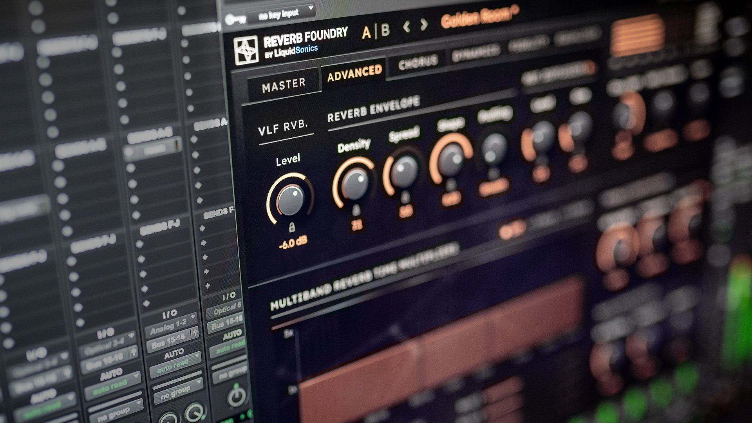This screenshot has width=752, height=423.
Task: Open the DYNAMICS tab
Action: pos(476,52)
